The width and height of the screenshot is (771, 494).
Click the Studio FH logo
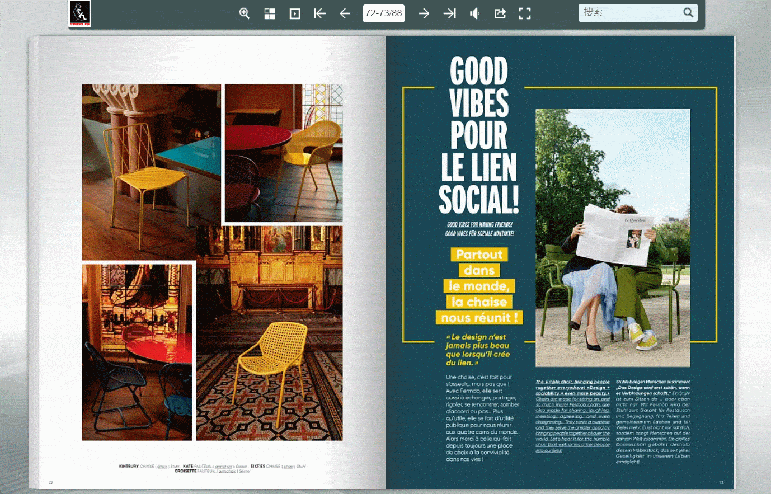79,13
